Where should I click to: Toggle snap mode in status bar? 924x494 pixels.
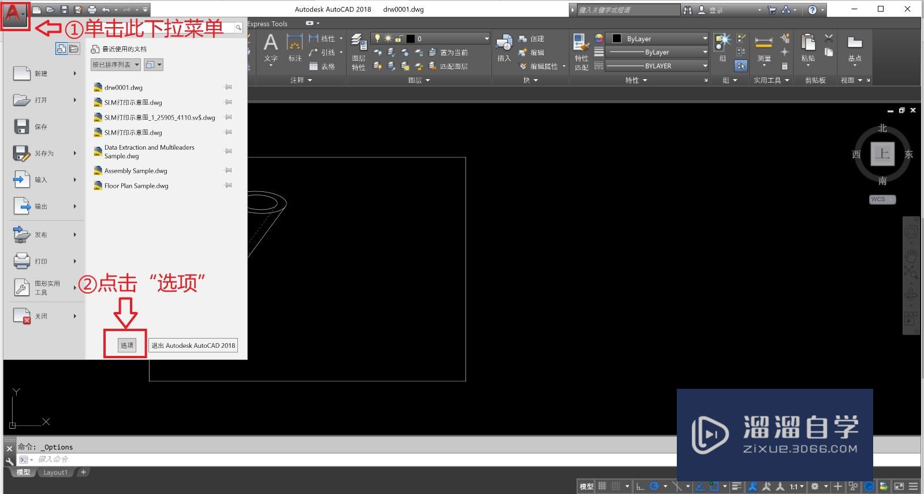pos(616,486)
